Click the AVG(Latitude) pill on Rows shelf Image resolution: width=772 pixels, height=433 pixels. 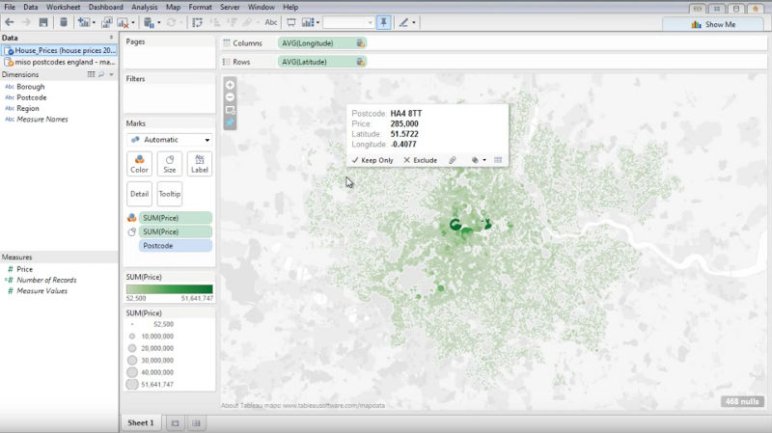322,62
